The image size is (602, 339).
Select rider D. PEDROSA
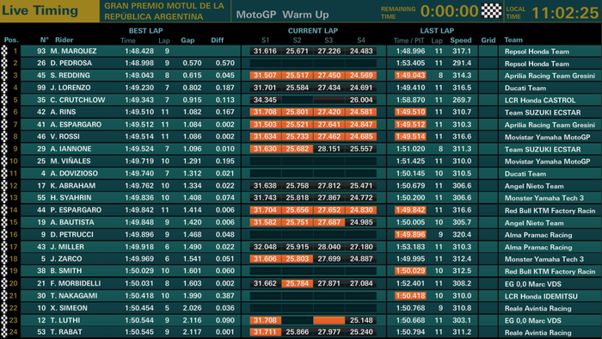pos(71,63)
